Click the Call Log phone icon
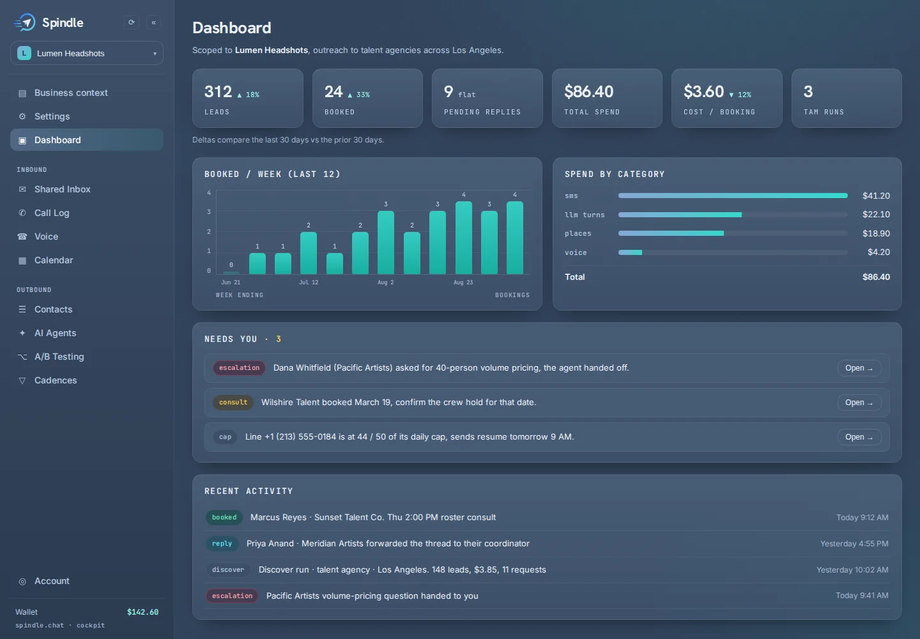Screen dimensions: 920x639 pyautogui.click(x=22, y=213)
